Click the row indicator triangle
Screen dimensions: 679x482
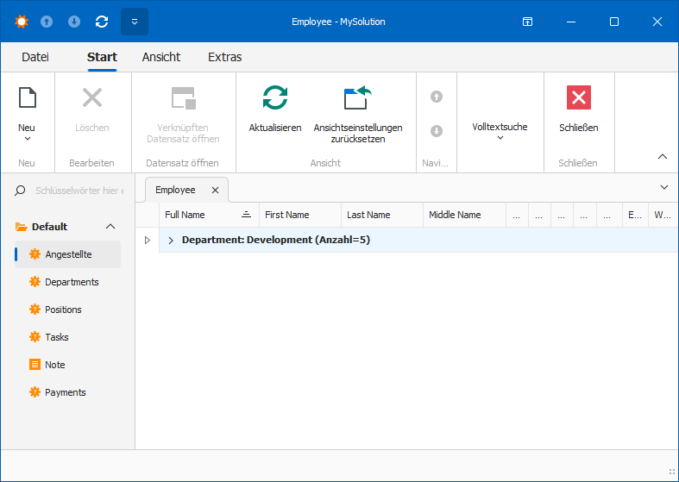coord(148,240)
